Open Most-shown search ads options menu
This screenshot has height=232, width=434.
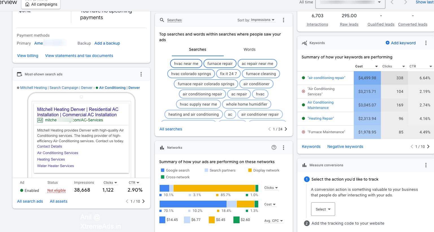pos(141,74)
